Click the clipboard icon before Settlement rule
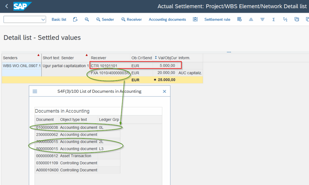 [195, 19]
